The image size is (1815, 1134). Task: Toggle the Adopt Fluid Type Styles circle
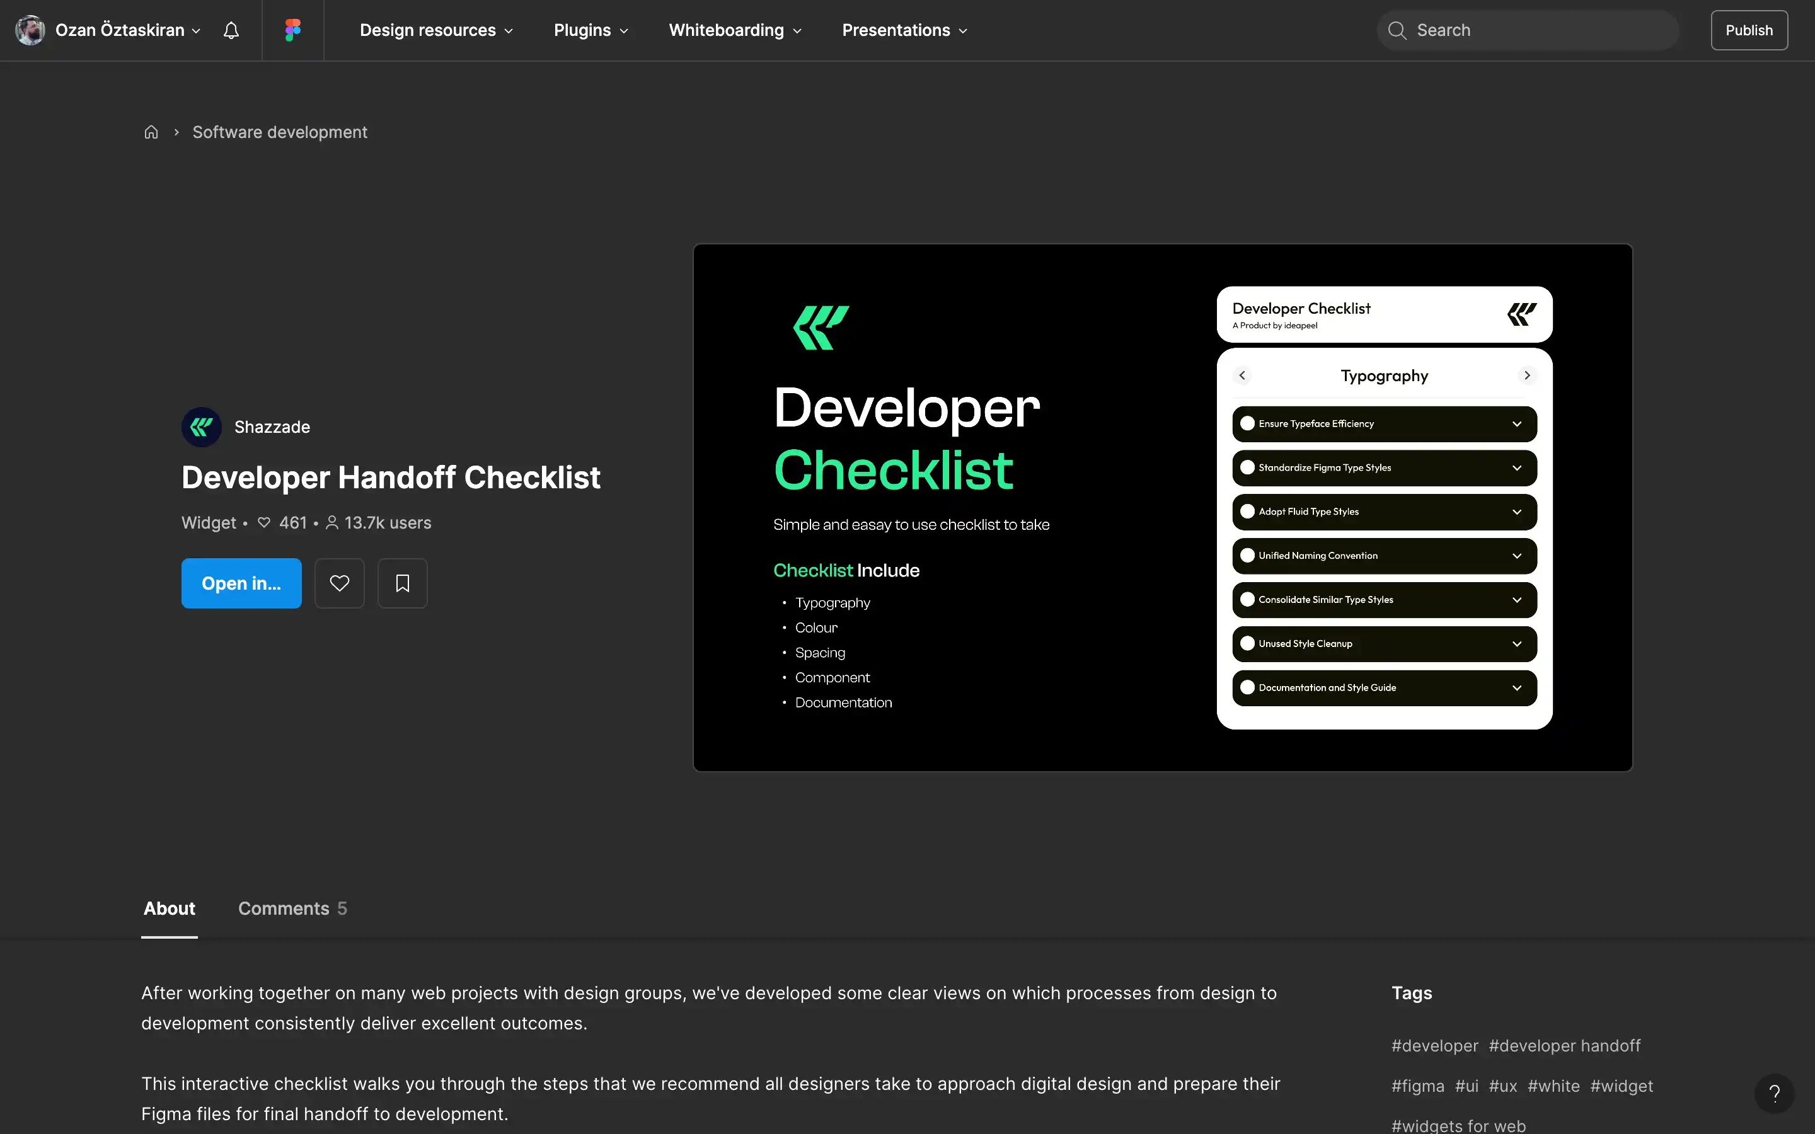1247,512
